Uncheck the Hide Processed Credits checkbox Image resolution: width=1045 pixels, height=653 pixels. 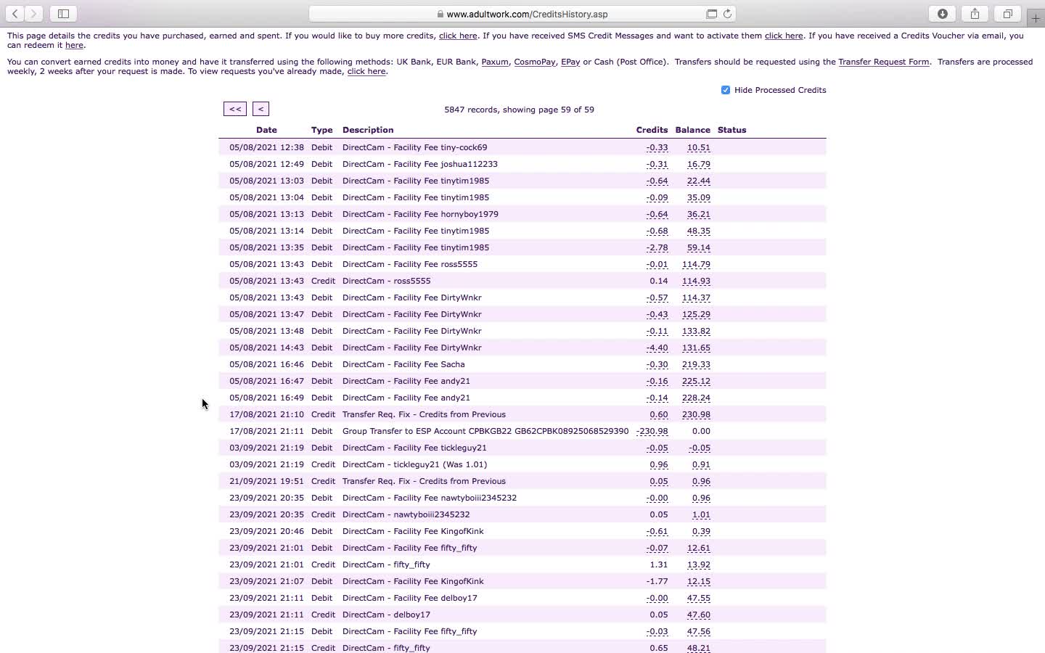[x=725, y=90]
